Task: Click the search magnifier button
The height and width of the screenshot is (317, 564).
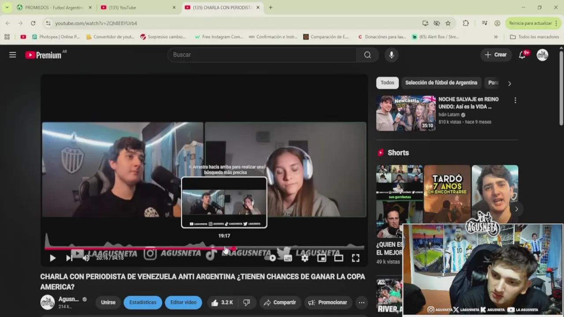Action: pos(367,55)
